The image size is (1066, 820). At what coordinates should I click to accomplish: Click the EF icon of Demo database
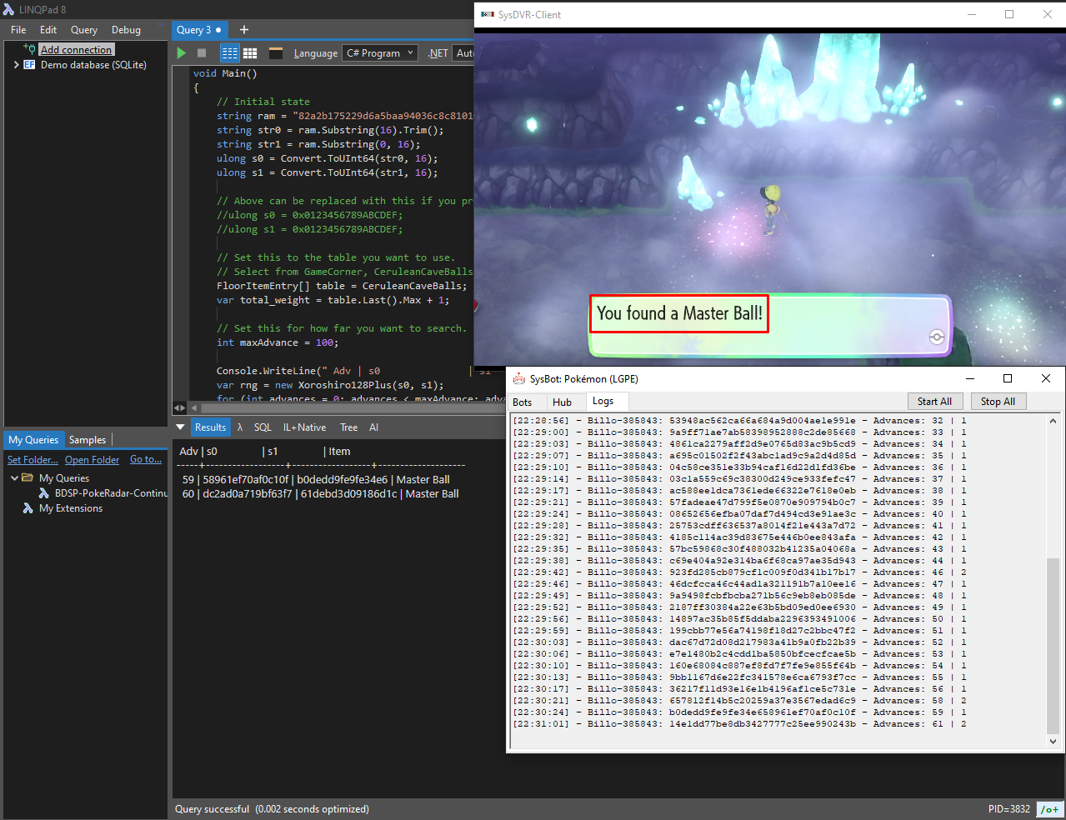point(29,64)
